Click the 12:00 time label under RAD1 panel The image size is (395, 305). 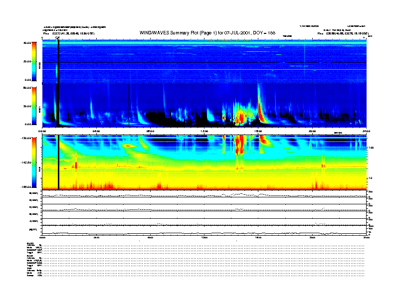coord(204,131)
